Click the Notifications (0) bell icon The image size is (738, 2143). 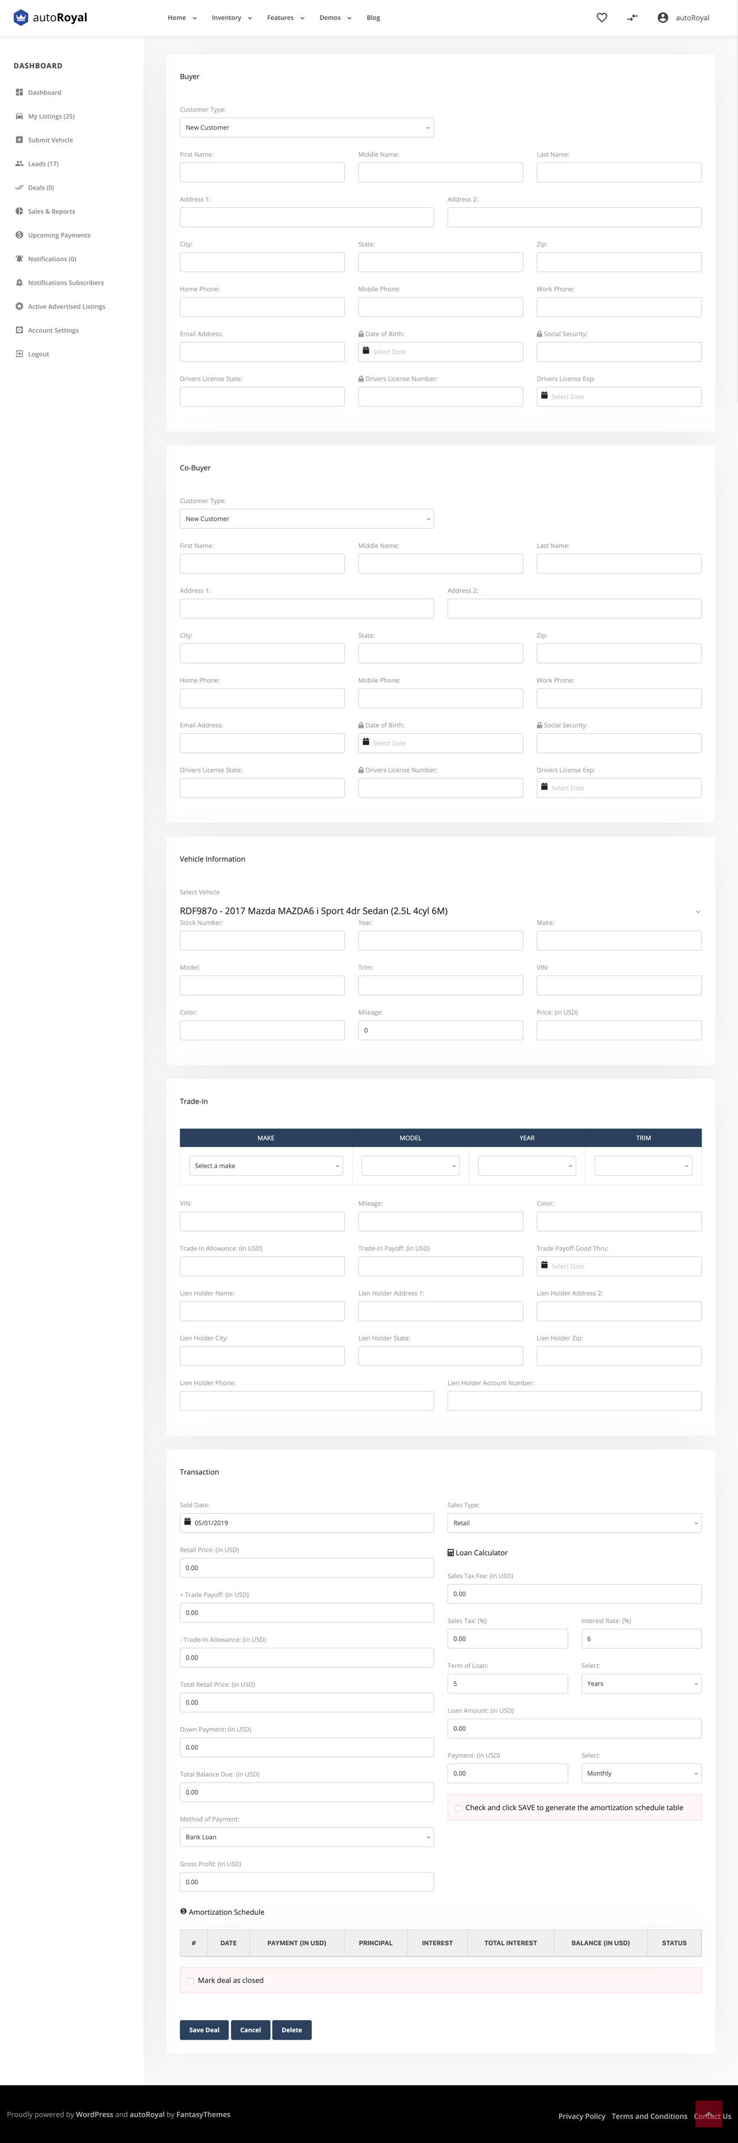[x=19, y=259]
